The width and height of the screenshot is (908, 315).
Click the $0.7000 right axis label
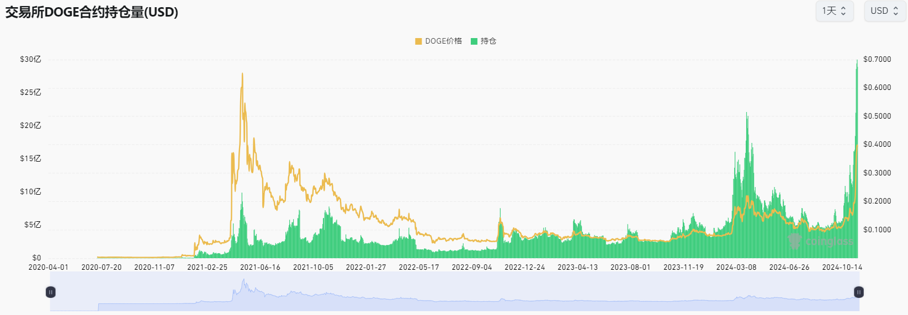877,59
